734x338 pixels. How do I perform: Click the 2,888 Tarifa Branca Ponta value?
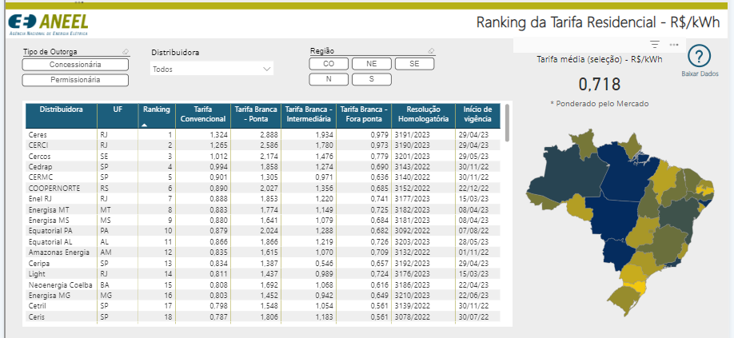(271, 134)
